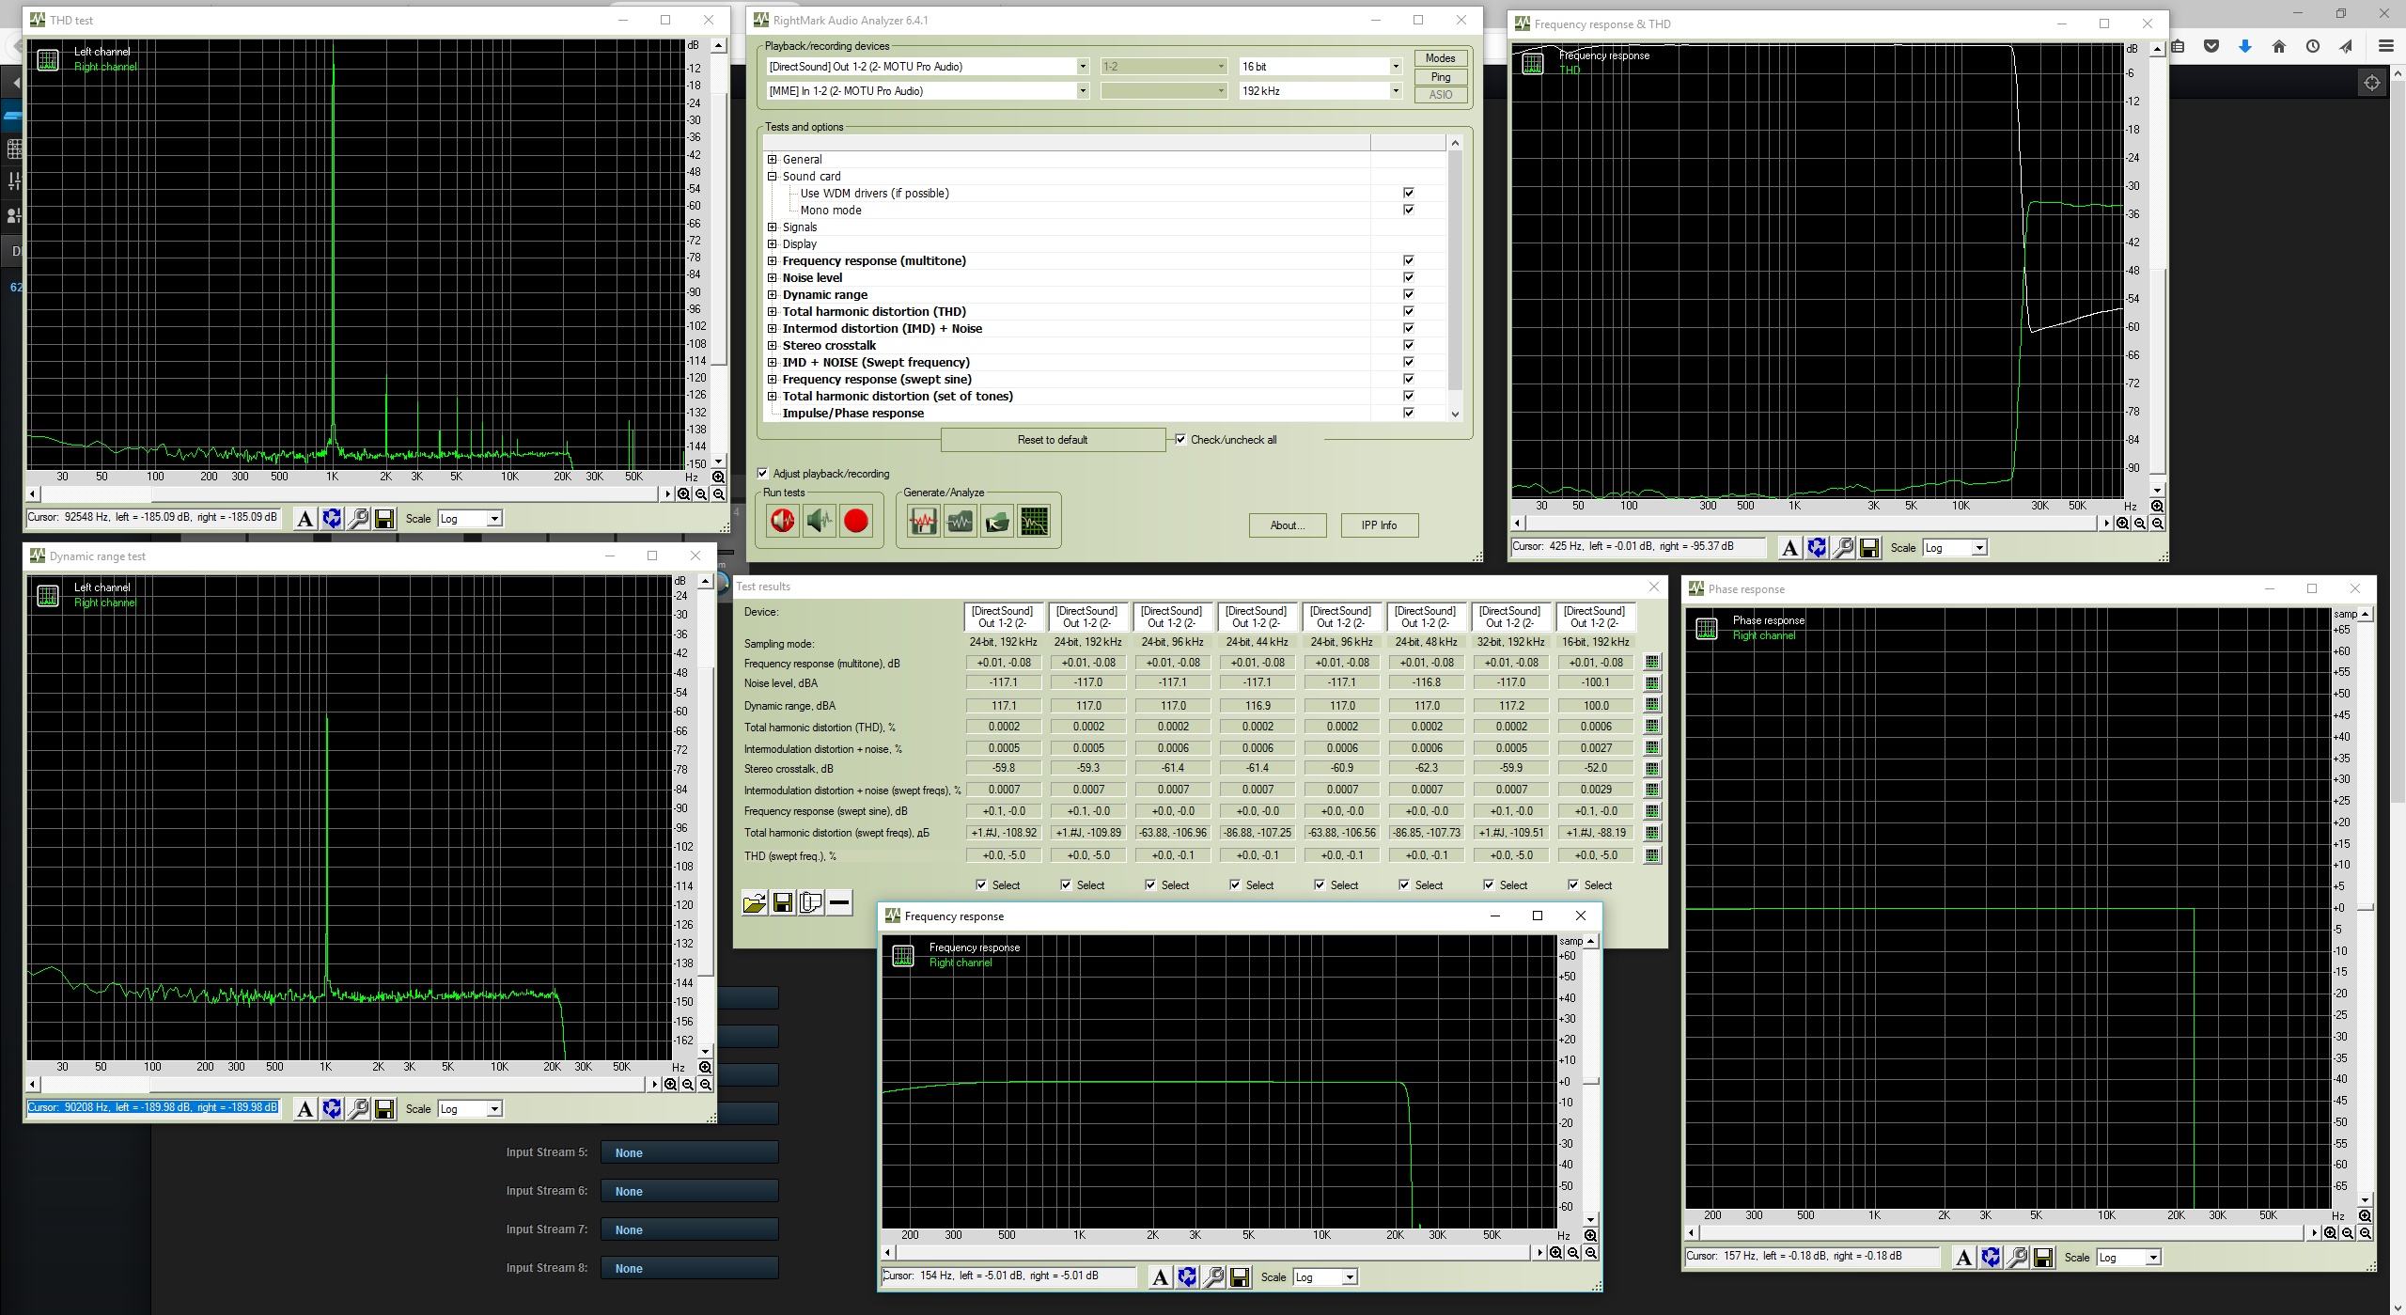
Task: Toggle the Mono mode checkbox
Action: (1408, 210)
